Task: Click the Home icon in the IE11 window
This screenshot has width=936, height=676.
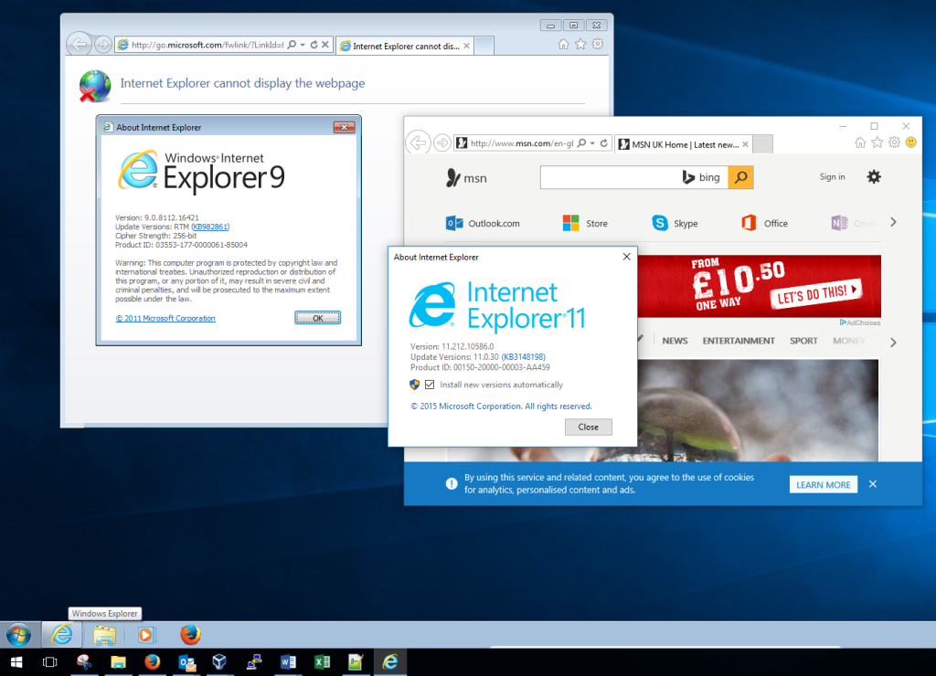Action: pos(859,142)
